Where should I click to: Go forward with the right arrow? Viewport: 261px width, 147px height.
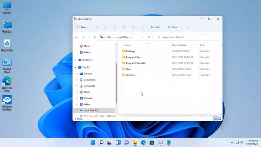pos(83,37)
